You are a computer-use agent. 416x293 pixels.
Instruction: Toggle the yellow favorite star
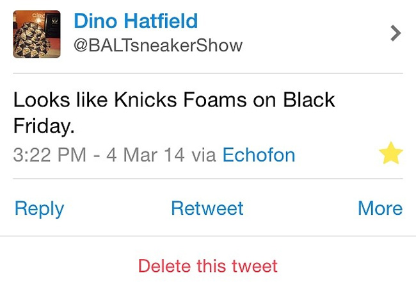coord(391,153)
